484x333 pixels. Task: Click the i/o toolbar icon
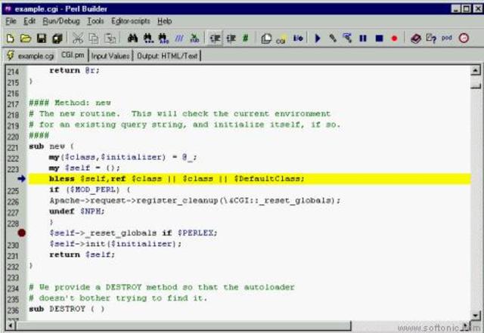point(298,39)
